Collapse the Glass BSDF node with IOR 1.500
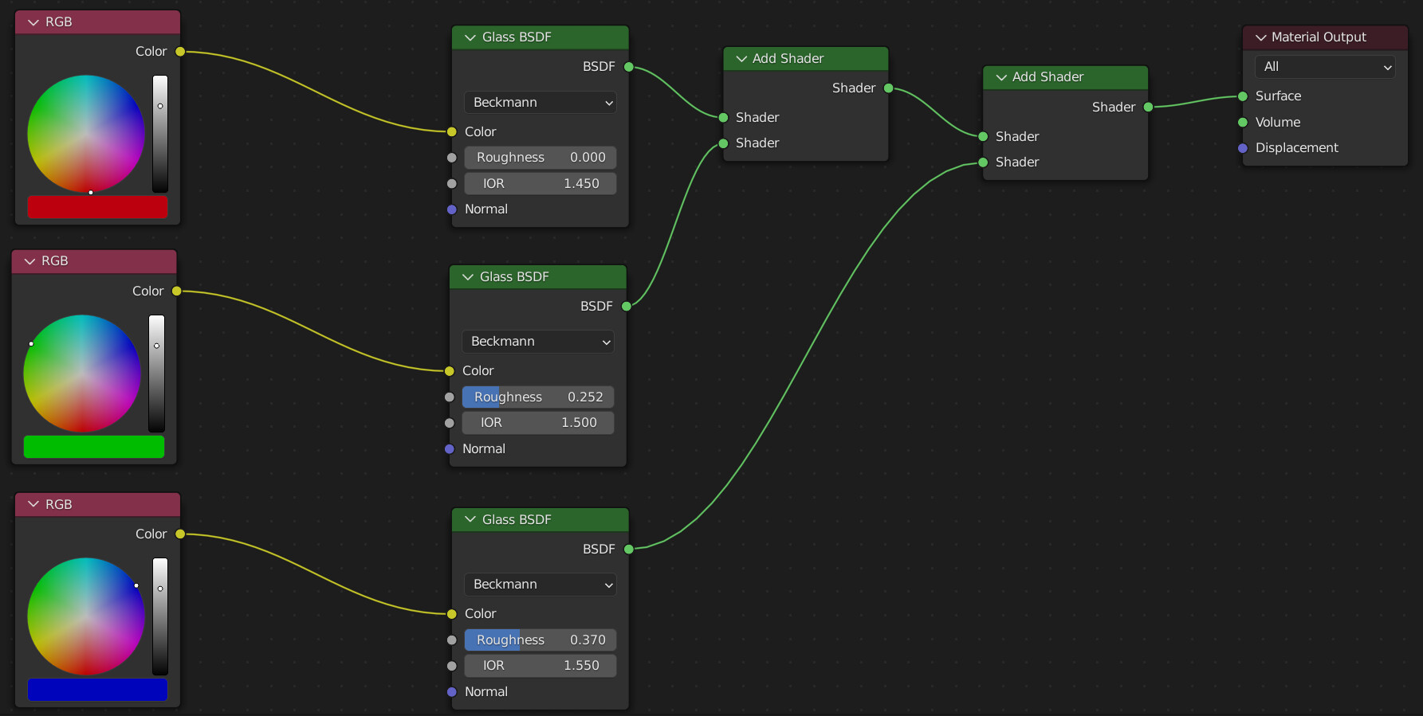1423x716 pixels. [468, 277]
